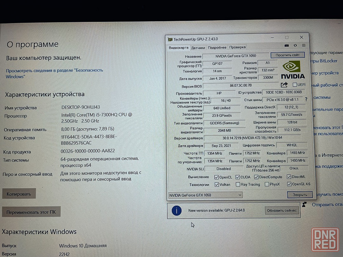The width and height of the screenshot is (343, 257).
Task: Toggle the CUDA checkbox
Action: (x=238, y=177)
